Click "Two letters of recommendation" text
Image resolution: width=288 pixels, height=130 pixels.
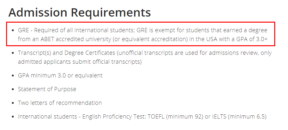point(60,103)
